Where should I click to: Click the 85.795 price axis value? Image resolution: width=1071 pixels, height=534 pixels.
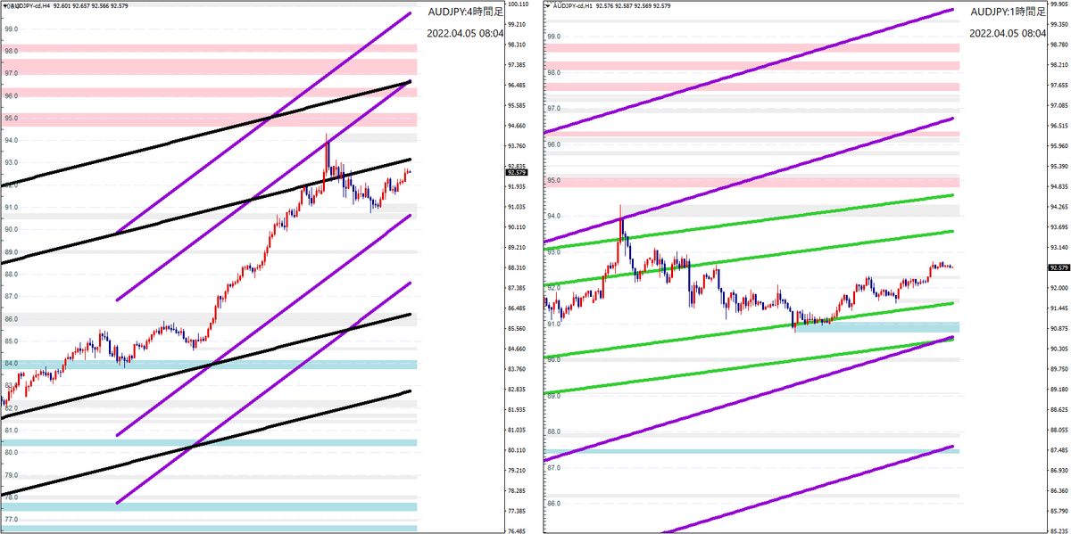pos(1060,510)
